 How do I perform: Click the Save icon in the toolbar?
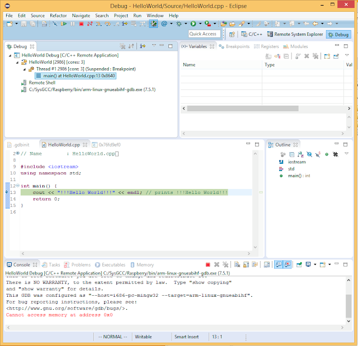(23, 23)
